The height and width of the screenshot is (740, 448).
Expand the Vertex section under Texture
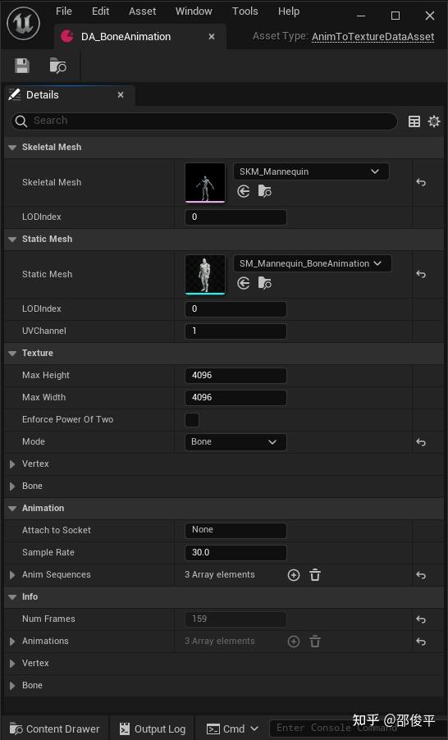pyautogui.click(x=13, y=464)
